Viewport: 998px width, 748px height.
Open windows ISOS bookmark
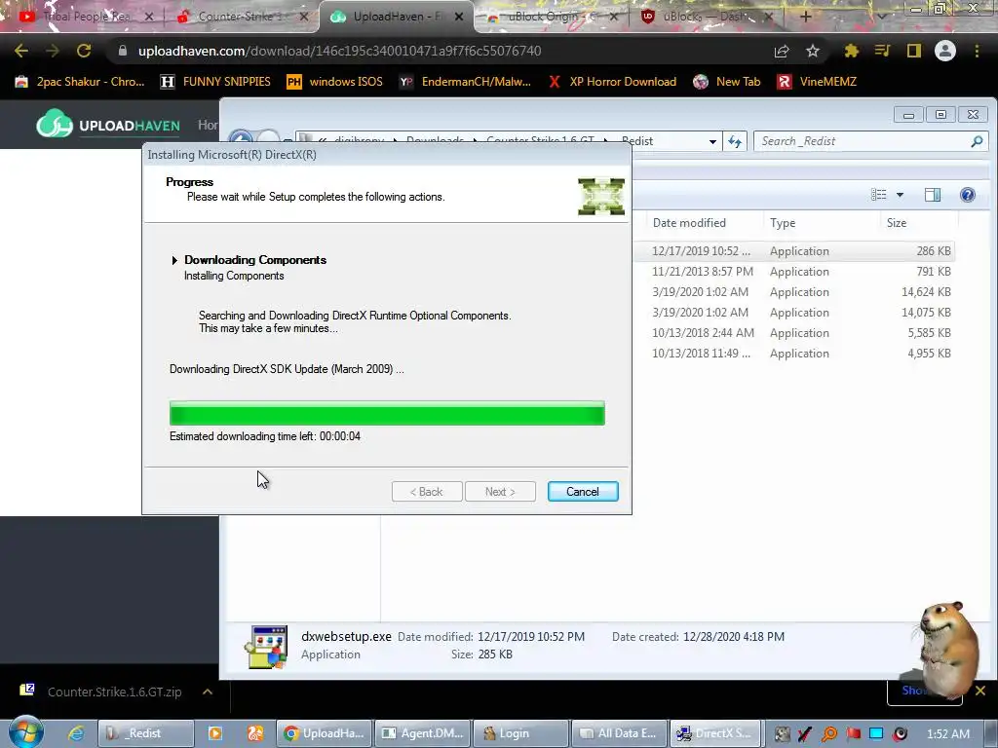click(x=334, y=82)
